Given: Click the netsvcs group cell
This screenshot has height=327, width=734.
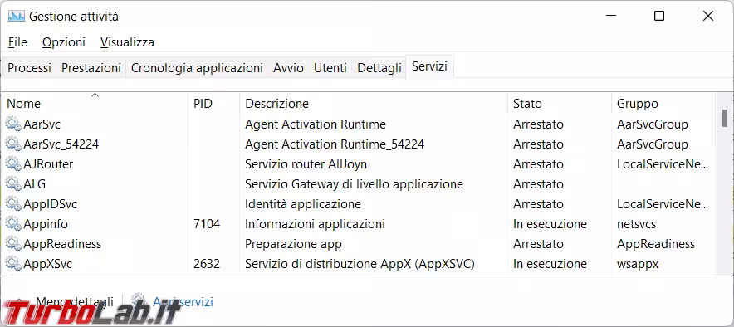Looking at the screenshot, I should click(636, 224).
